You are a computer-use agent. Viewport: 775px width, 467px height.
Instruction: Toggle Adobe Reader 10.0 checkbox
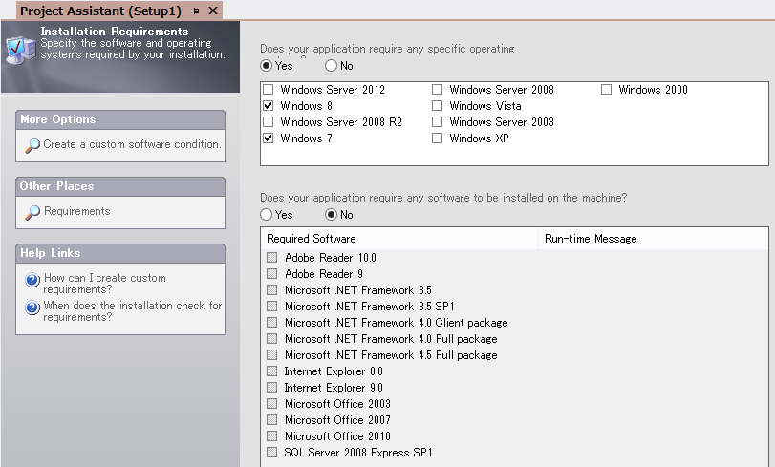[x=271, y=258]
